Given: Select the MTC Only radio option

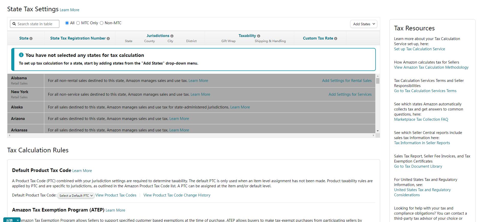Looking at the screenshot, I should pyautogui.click(x=78, y=23).
